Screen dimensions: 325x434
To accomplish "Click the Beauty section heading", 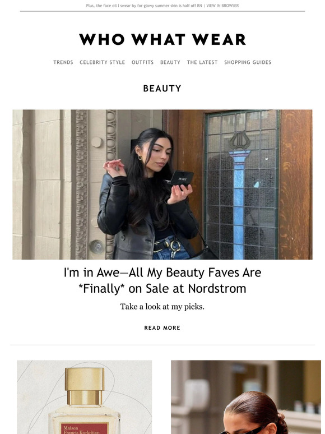I will [162, 88].
